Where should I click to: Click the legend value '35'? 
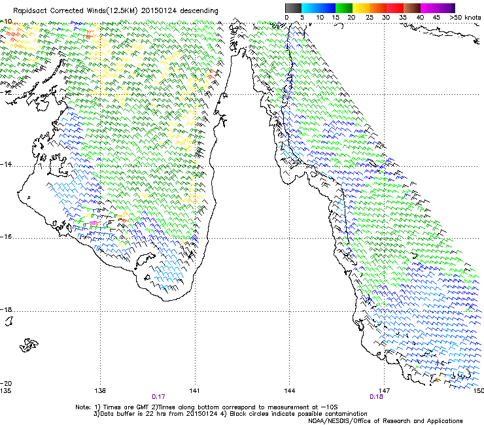click(403, 17)
